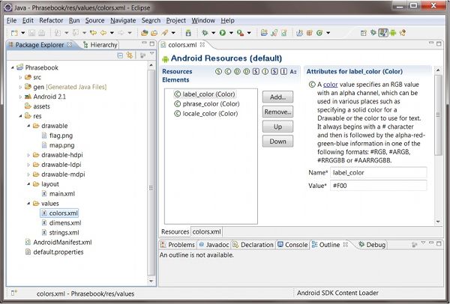Click the New Android Project icon
This screenshot has width=450, height=304.
click(x=264, y=33)
